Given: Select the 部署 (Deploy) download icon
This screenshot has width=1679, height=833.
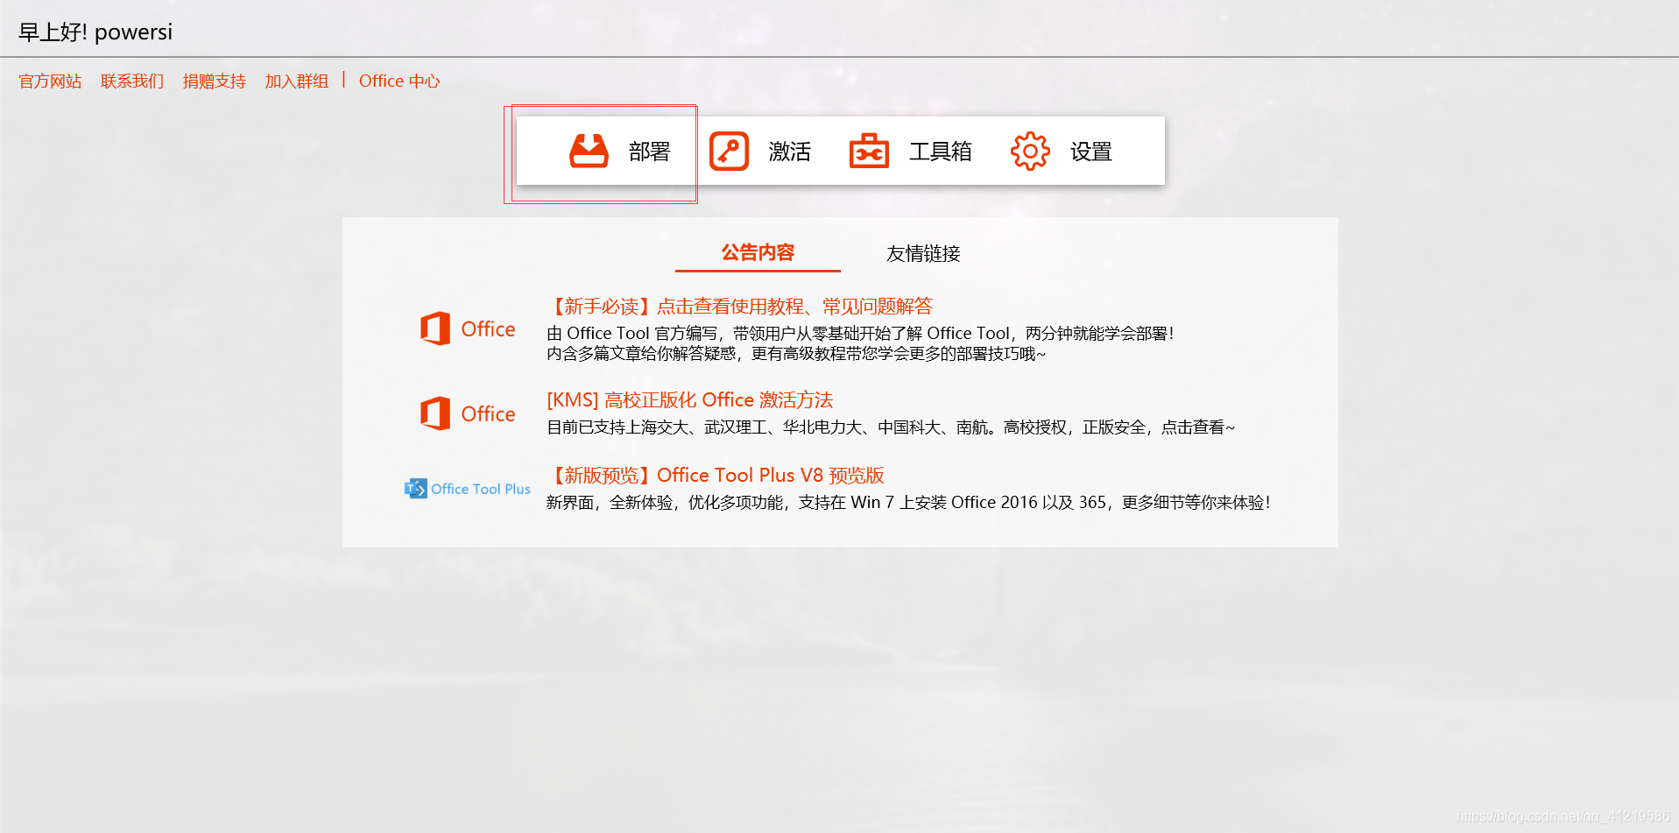Looking at the screenshot, I should pos(588,150).
